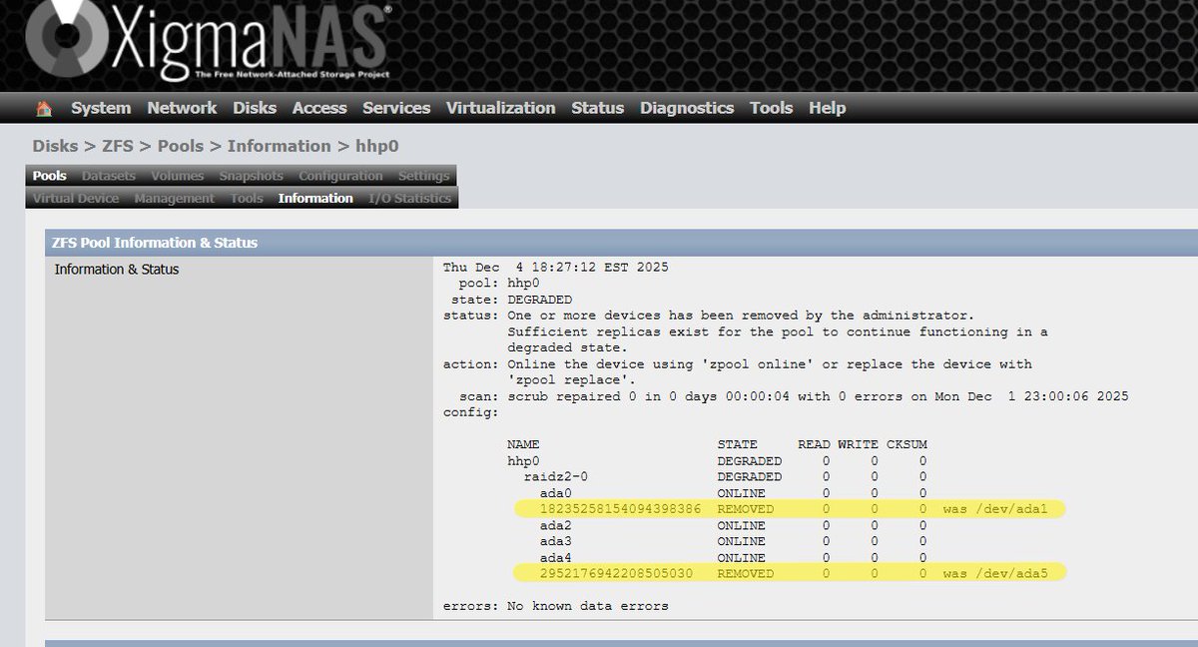Open the Network menu
Image resolution: width=1198 pixels, height=647 pixels.
(182, 108)
